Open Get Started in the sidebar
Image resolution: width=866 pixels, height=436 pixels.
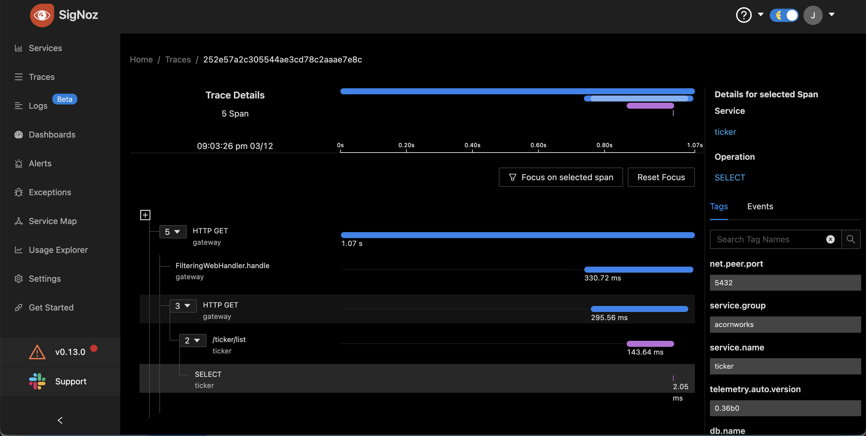51,308
